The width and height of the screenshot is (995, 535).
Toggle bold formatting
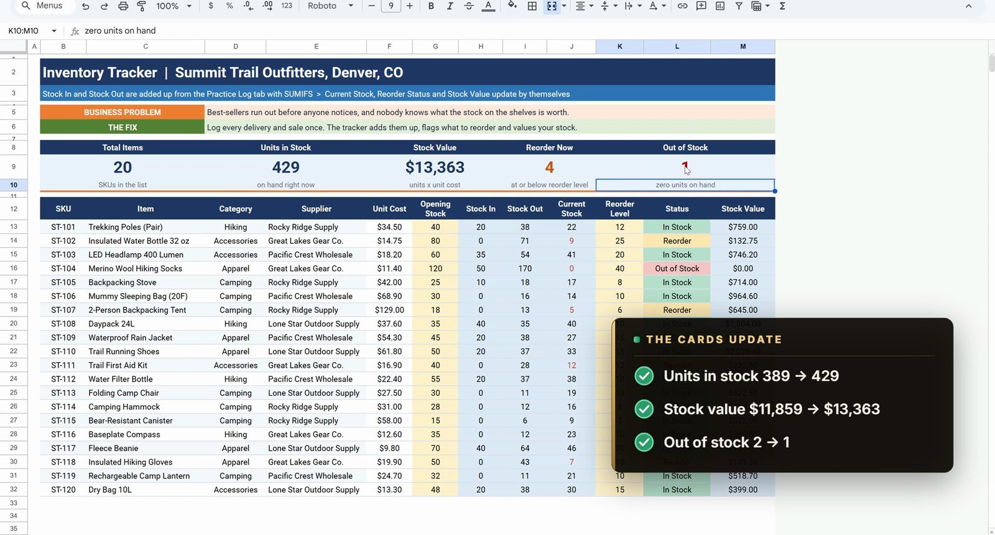click(x=430, y=6)
